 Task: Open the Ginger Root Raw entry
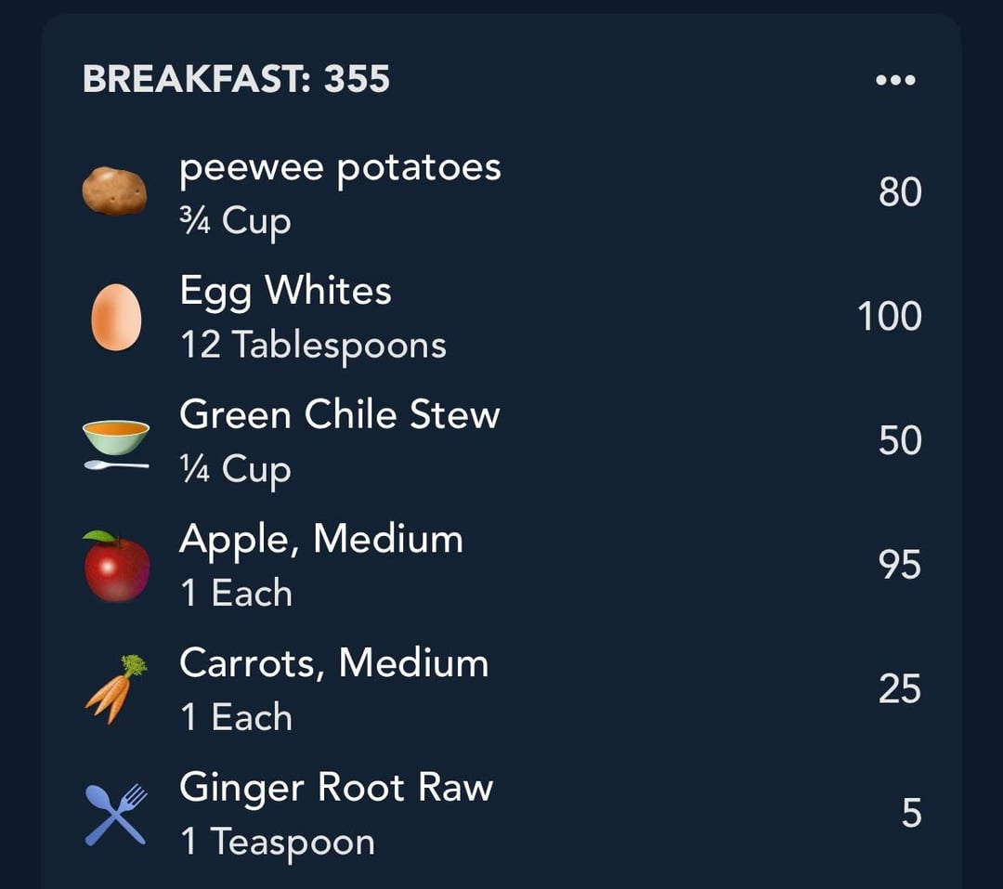click(x=501, y=814)
